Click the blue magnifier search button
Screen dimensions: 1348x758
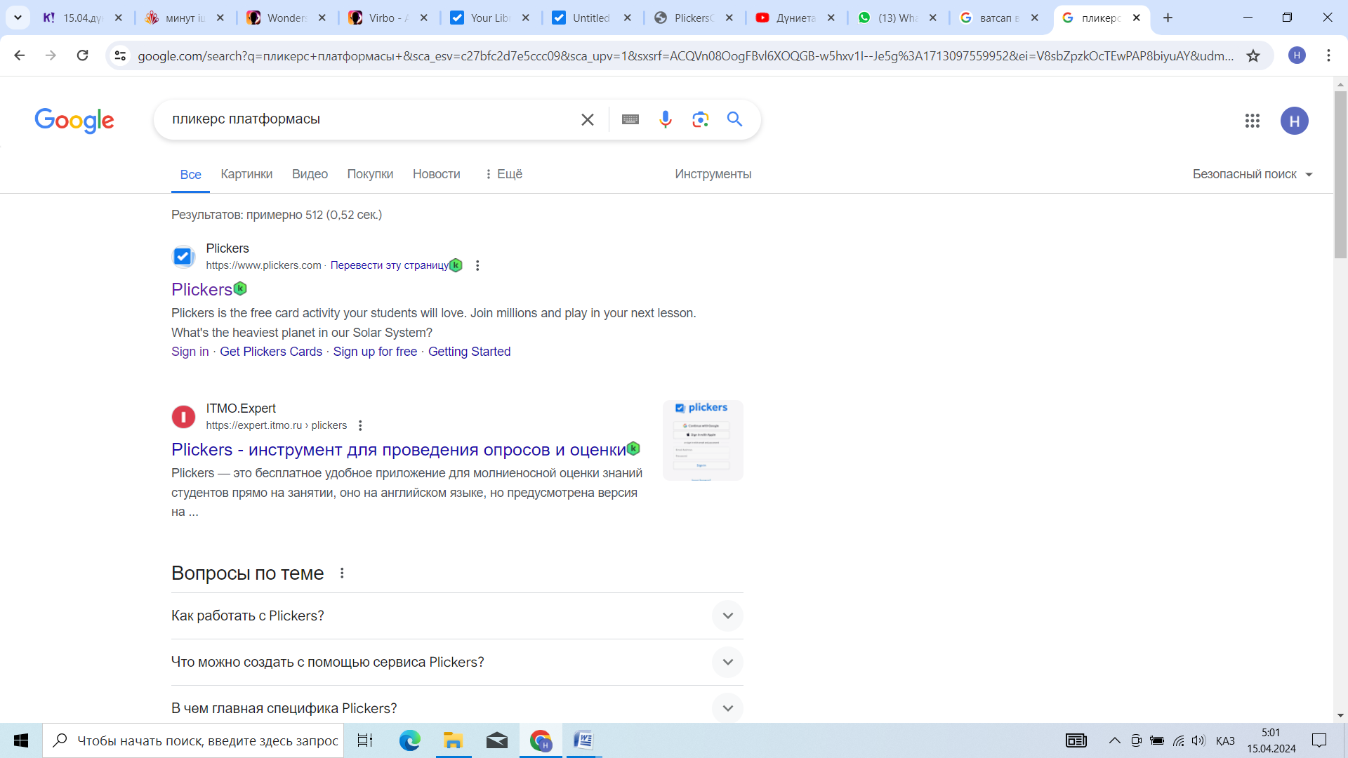point(734,119)
